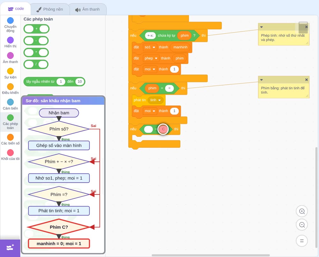Pick the subtraction operator block
The image size is (319, 257).
[x=36, y=41]
